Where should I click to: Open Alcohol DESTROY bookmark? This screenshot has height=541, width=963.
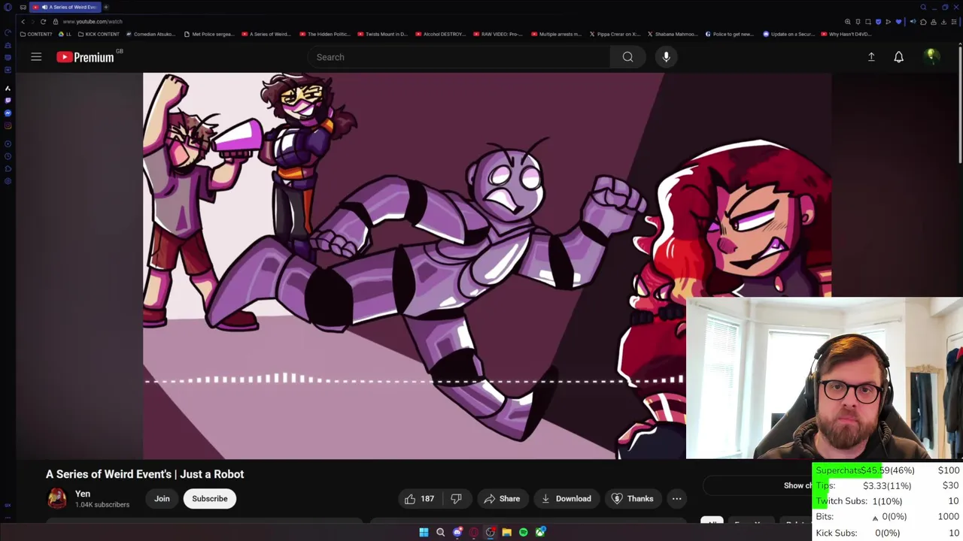coord(442,34)
